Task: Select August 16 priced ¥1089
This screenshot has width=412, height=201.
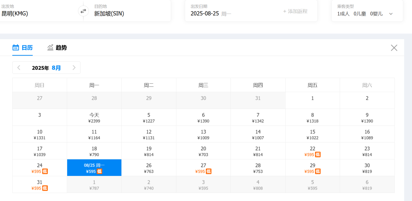Action: pos(367,134)
